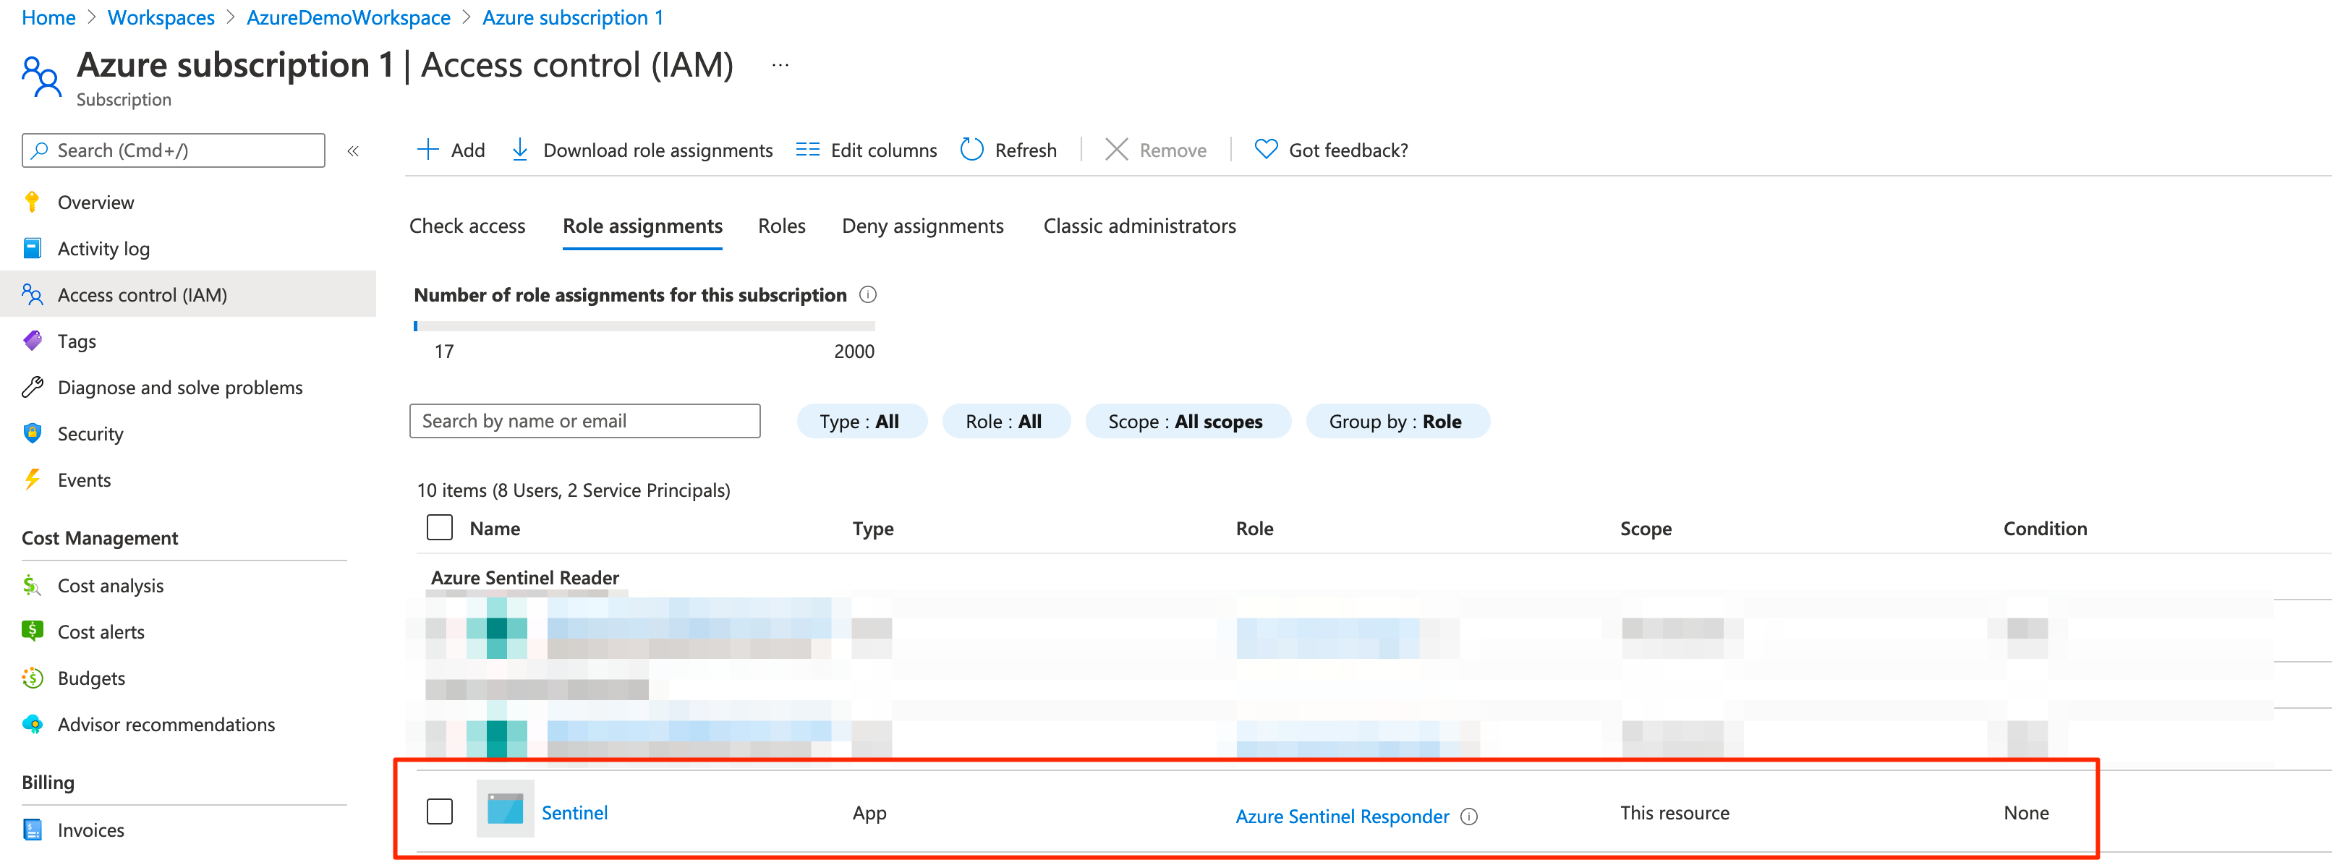Image resolution: width=2332 pixels, height=865 pixels.
Task: Open the Classic administrators tab
Action: pos(1140,226)
